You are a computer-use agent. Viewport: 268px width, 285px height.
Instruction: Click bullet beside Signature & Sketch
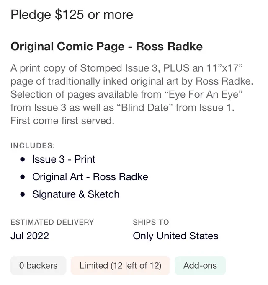[x=23, y=194]
